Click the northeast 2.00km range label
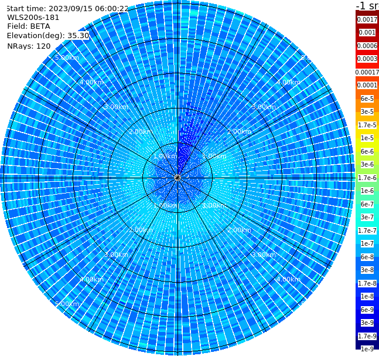Image resolution: width=379 pixels, height=356 pixels. [239, 131]
